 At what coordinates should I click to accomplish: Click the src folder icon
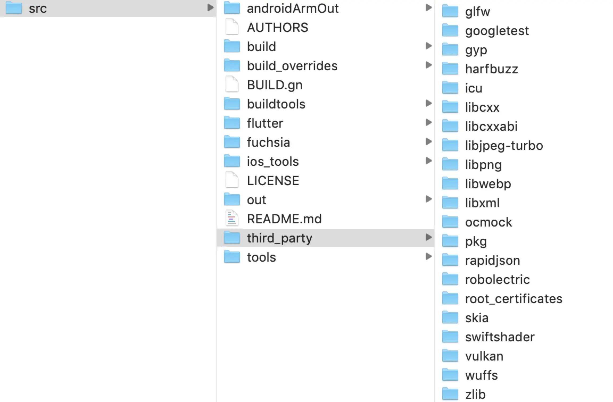[x=14, y=8]
